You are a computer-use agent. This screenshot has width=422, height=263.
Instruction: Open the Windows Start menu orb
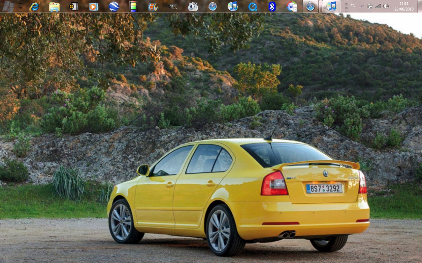pyautogui.click(x=8, y=6)
